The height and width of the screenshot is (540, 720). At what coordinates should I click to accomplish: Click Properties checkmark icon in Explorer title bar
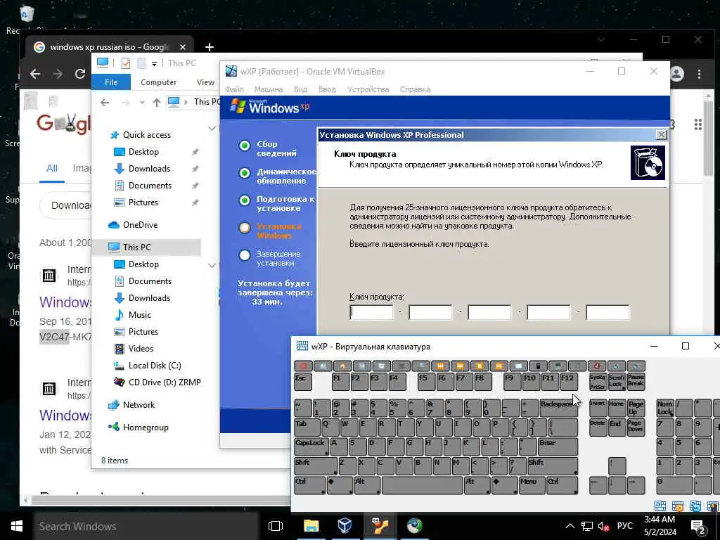tap(125, 63)
